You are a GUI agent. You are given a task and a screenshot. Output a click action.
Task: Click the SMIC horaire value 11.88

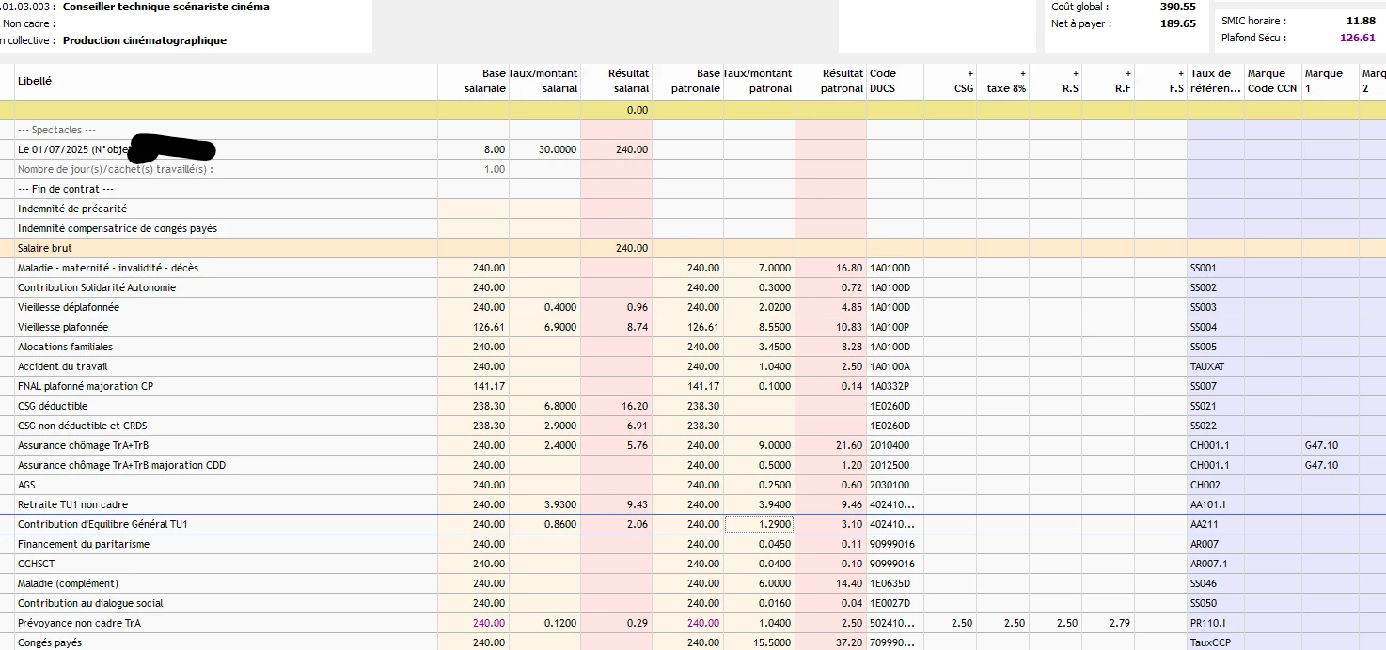1360,21
